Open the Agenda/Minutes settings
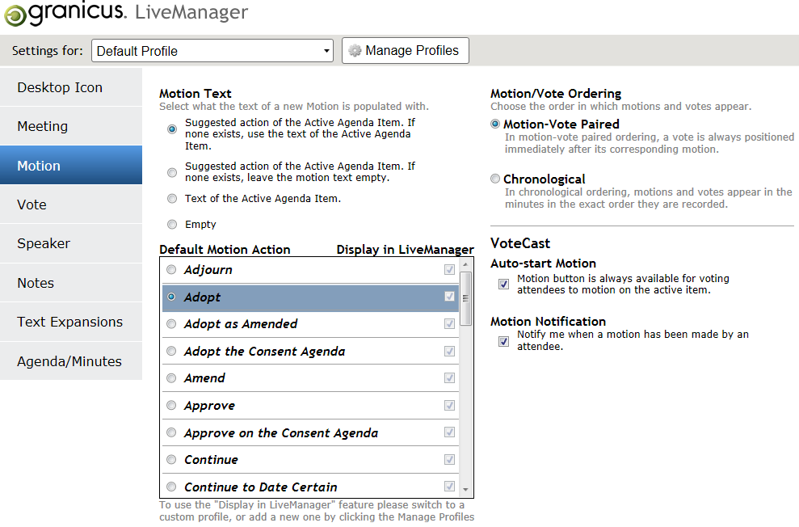799x527 pixels. click(x=71, y=361)
